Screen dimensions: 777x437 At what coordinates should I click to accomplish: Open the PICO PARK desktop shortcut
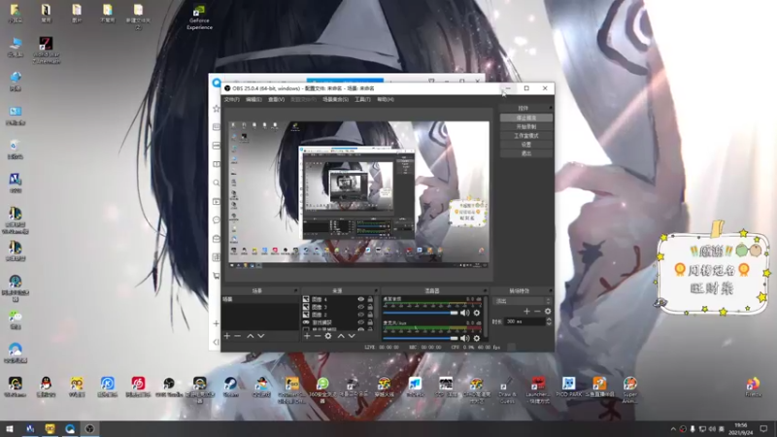pos(568,387)
